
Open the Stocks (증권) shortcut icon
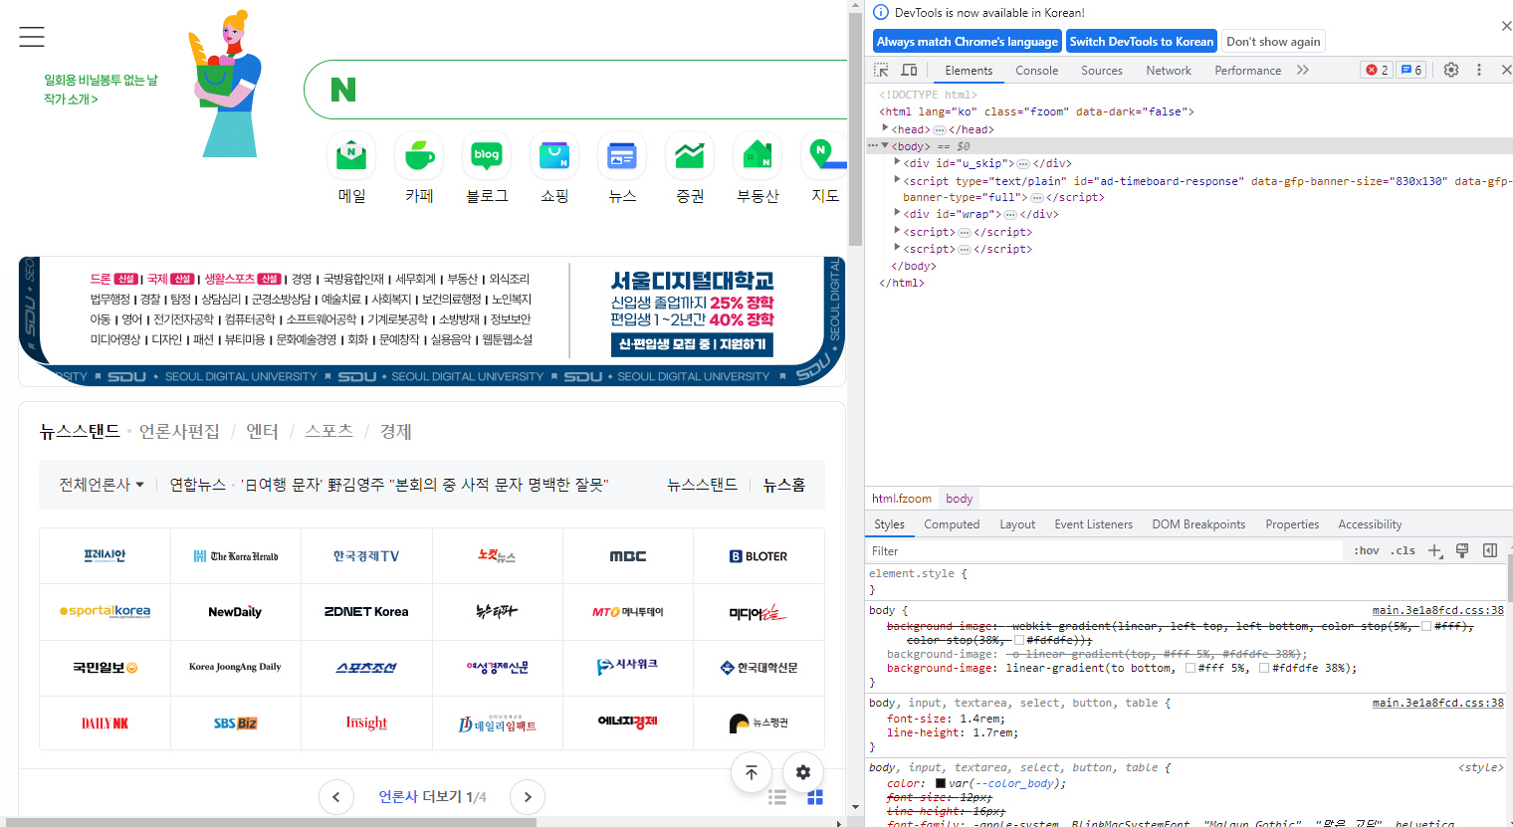coord(690,156)
